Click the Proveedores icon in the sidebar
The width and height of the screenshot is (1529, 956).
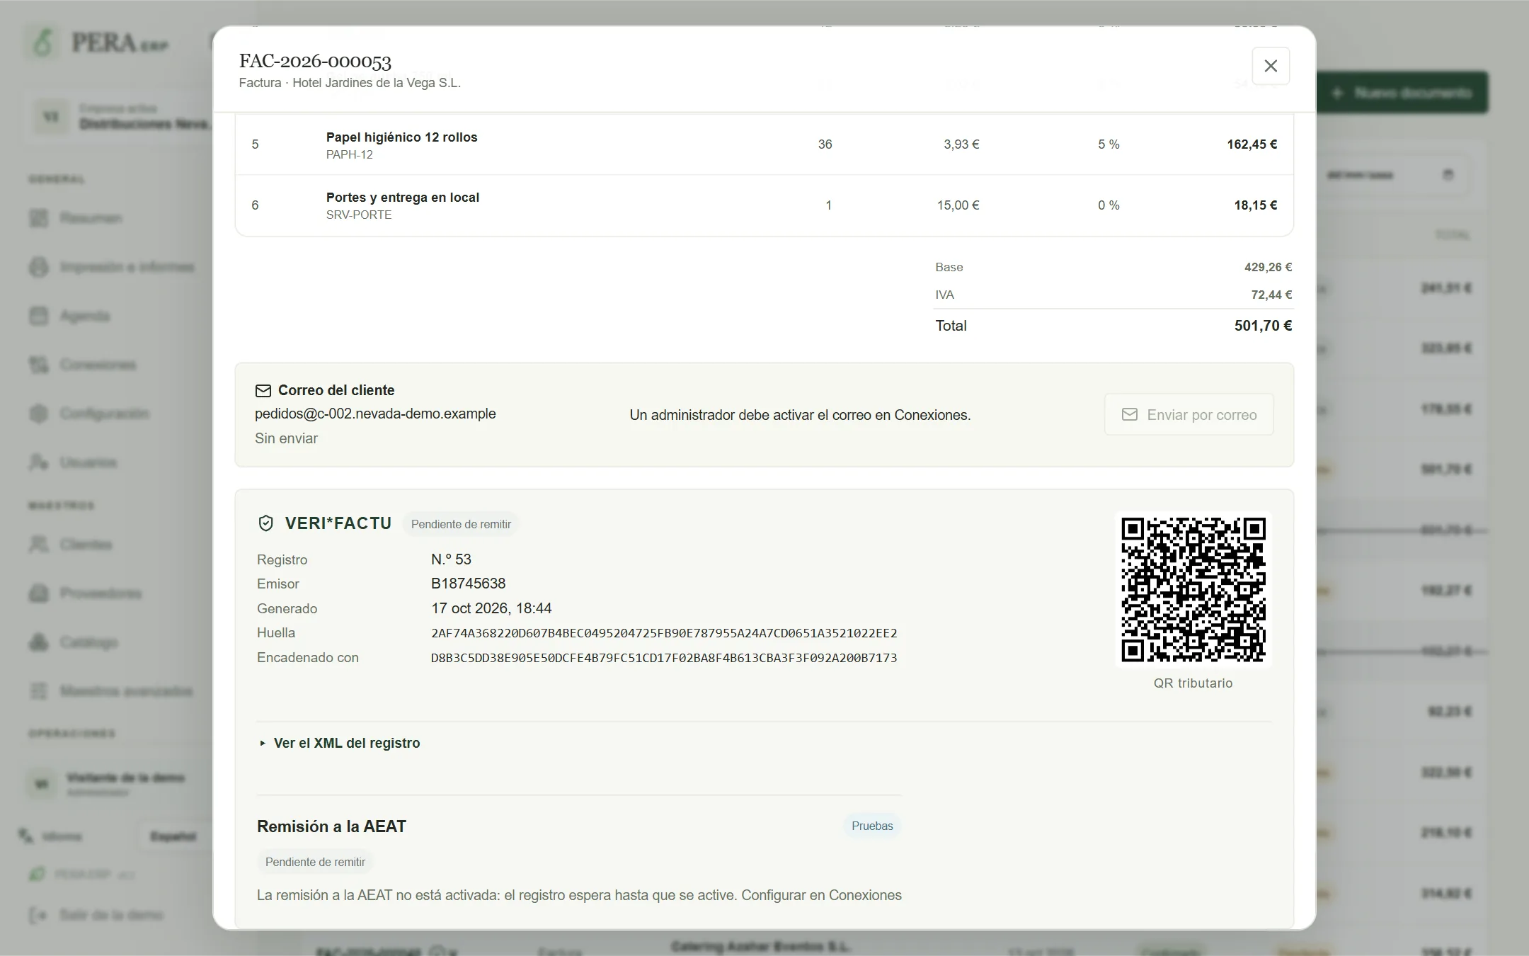[x=39, y=593]
